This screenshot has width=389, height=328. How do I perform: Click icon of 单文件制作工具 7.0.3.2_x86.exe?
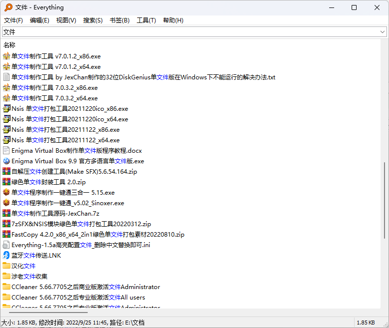tap(6, 88)
